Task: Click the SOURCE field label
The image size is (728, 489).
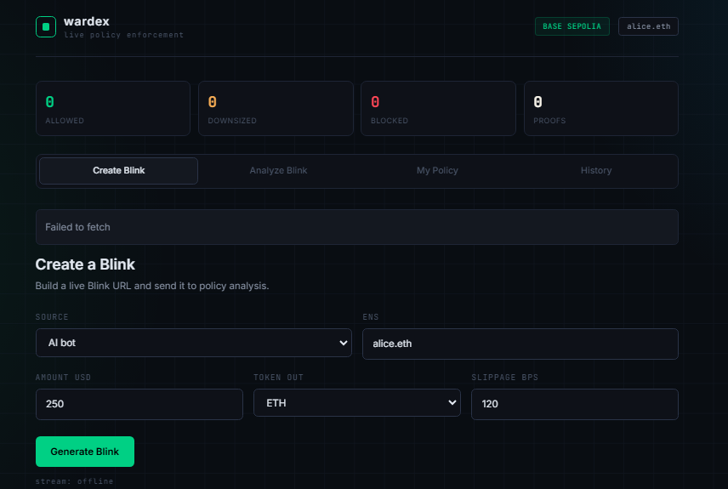Action: tap(52, 316)
